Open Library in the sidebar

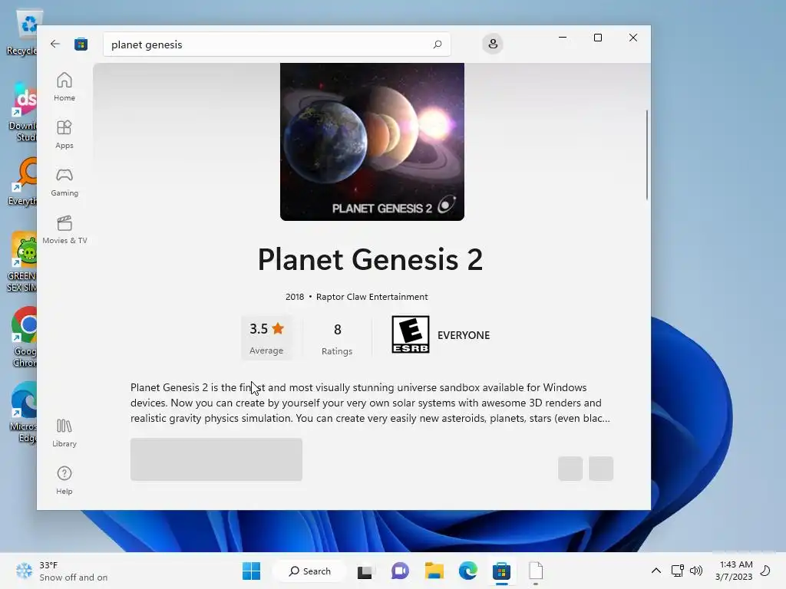[64, 433]
